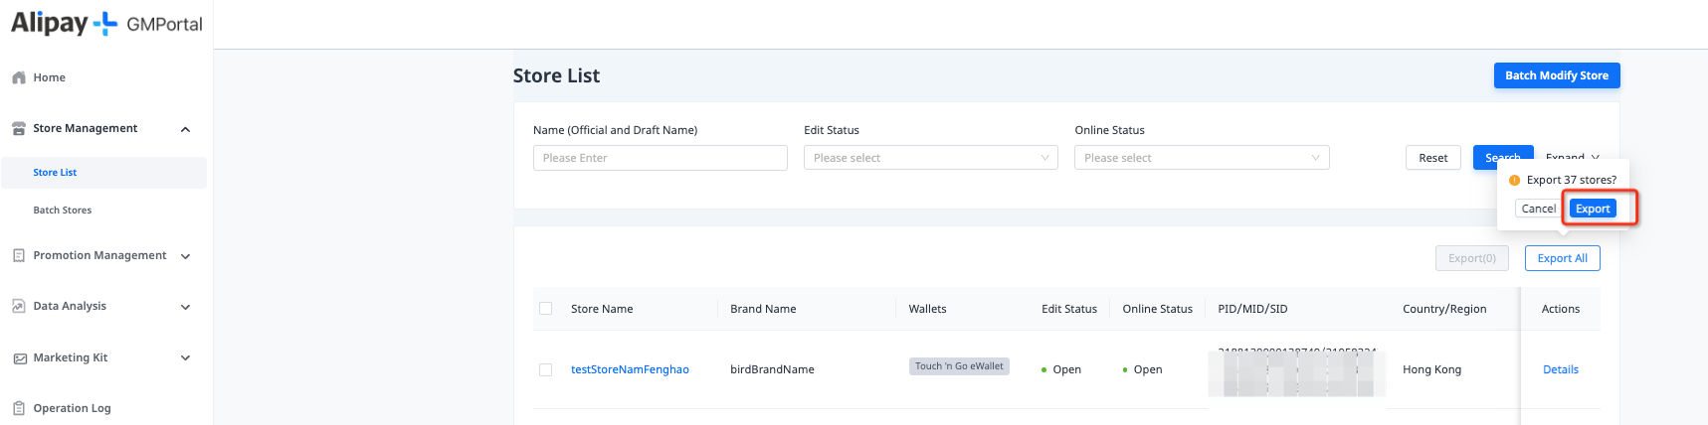Click the store Name search input field
This screenshot has width=1708, height=425.
(x=660, y=158)
